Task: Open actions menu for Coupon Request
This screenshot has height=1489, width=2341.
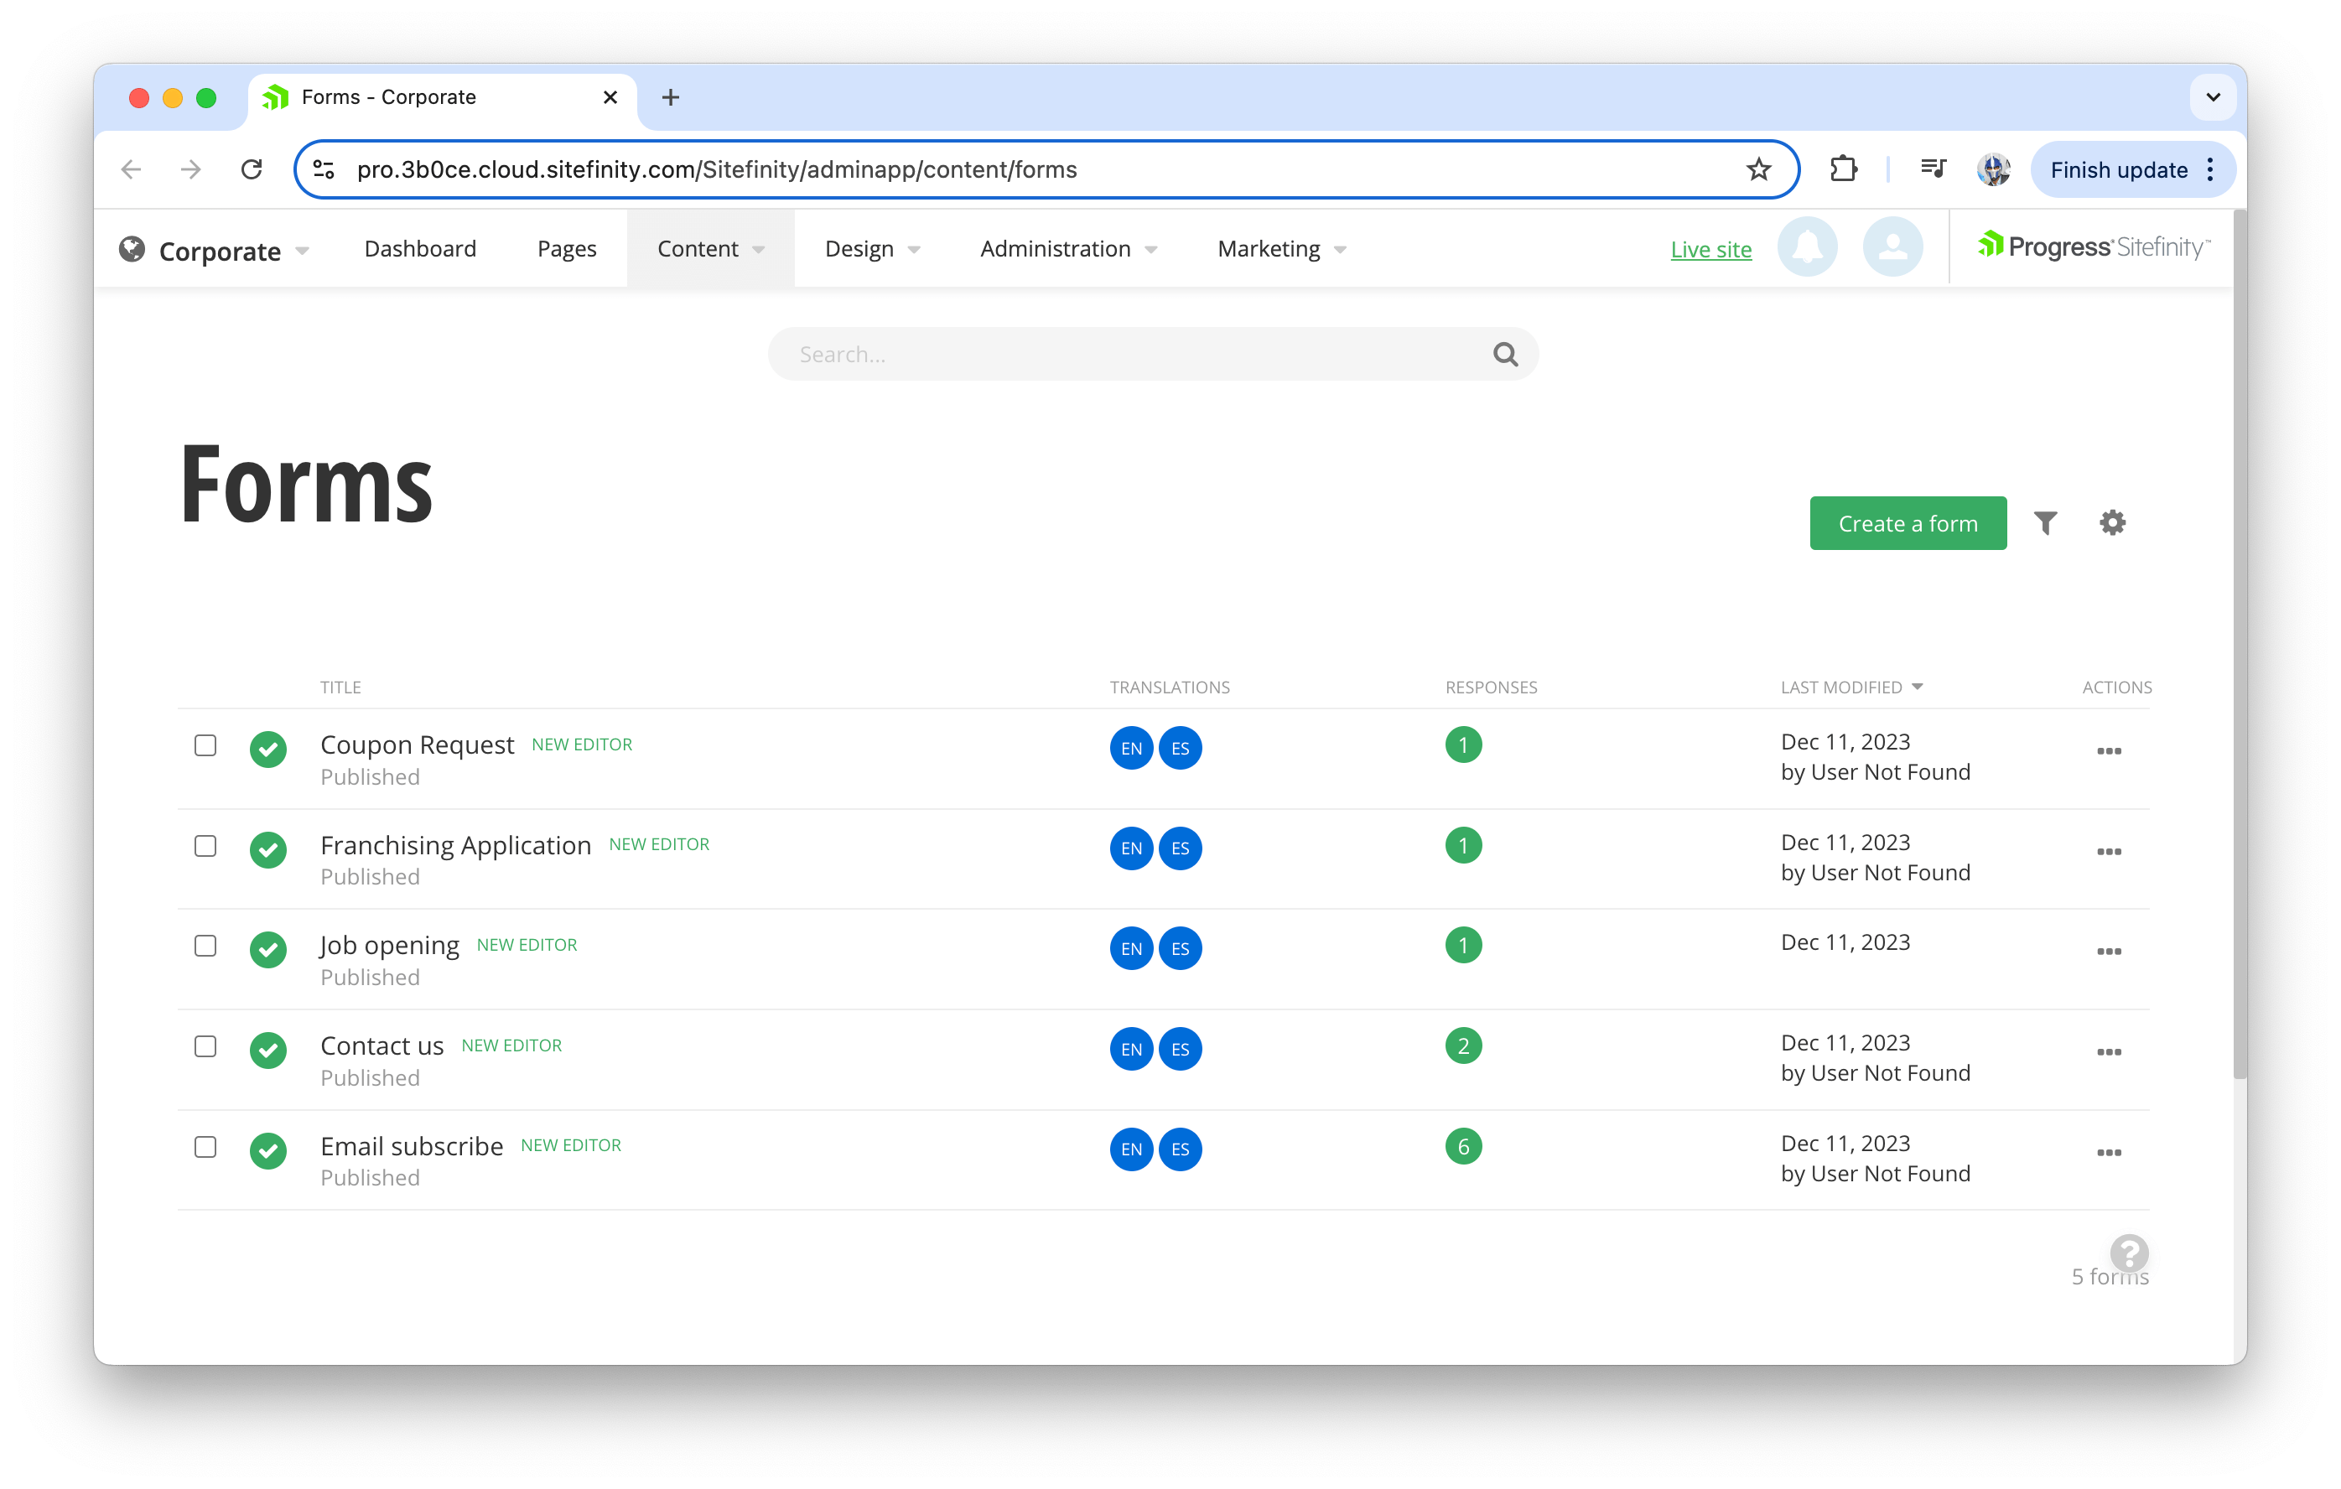Action: coord(2109,751)
